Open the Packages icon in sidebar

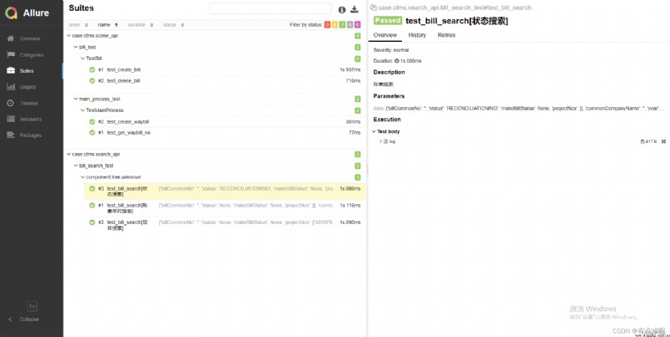[x=11, y=135]
